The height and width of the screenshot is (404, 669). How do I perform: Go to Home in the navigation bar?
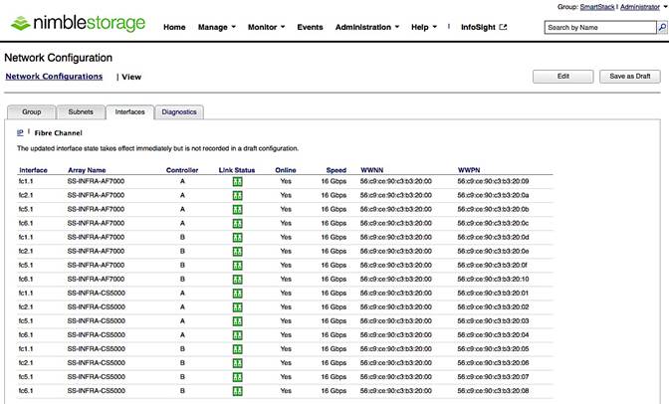pos(174,27)
